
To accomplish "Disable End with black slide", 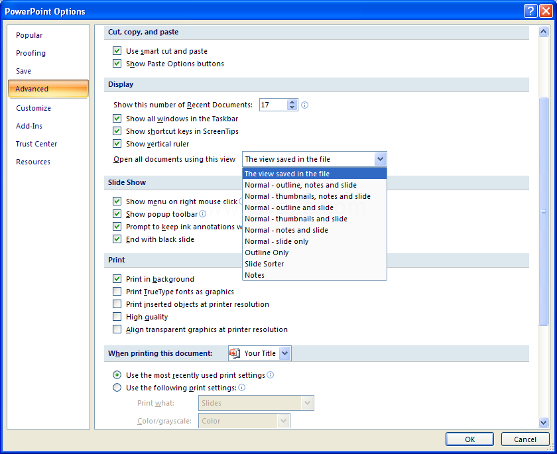I will tap(117, 239).
